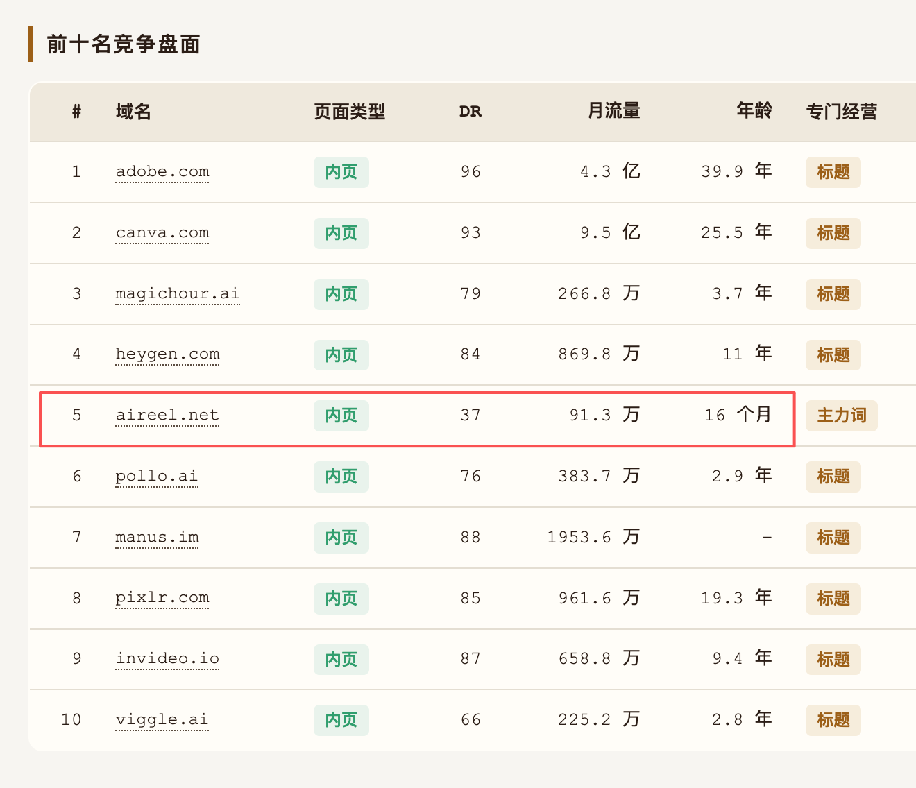This screenshot has height=788, width=916.
Task: Click the manus.im domain link
Action: 157,538
